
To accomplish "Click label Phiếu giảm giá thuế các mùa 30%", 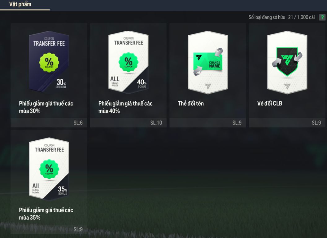I will 46,107.
